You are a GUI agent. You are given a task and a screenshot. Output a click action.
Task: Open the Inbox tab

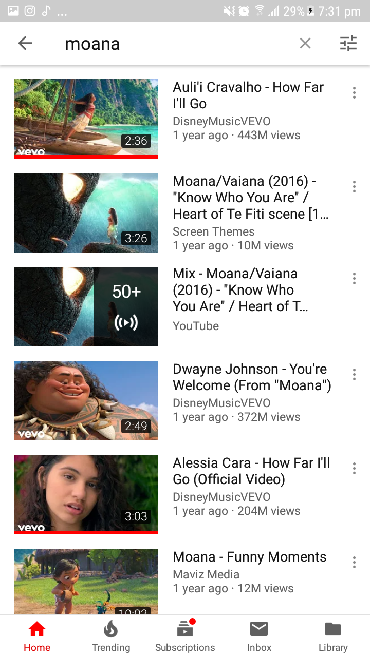point(259,636)
